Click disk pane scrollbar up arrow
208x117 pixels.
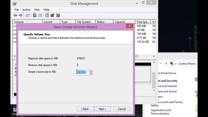click(x=154, y=62)
